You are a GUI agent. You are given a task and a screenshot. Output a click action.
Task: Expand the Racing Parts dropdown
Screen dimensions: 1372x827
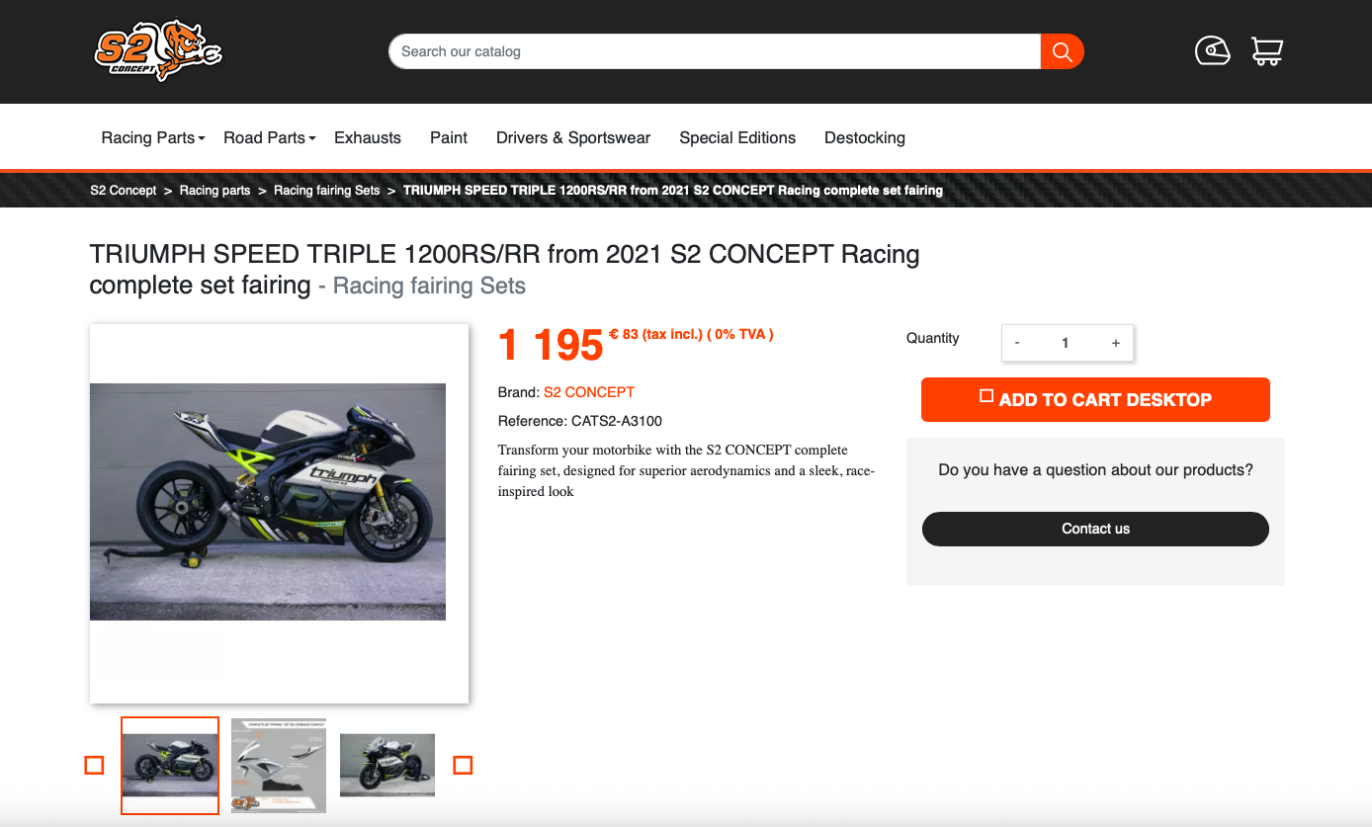pyautogui.click(x=153, y=137)
